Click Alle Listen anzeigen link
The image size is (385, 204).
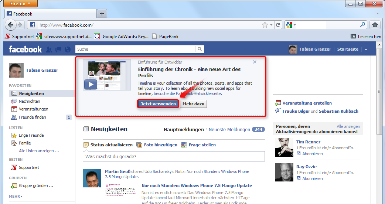pos(39,151)
